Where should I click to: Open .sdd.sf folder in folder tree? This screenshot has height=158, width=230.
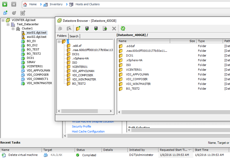[77, 46]
